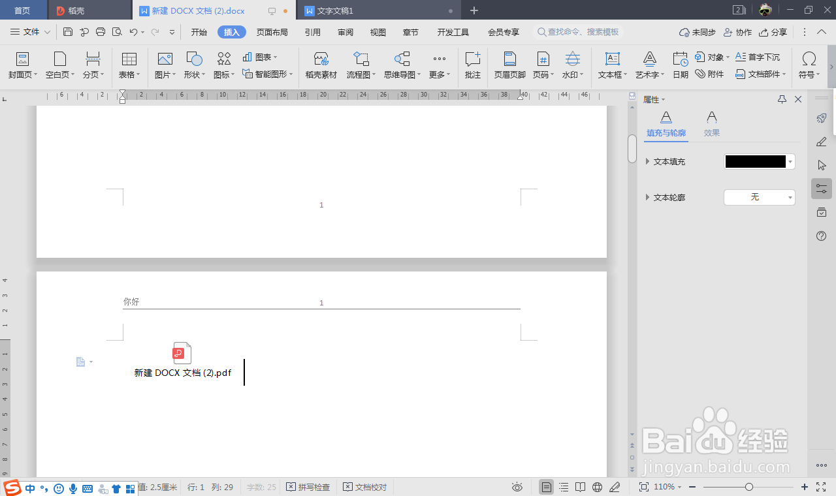Switch to page layout view in status bar

546,487
